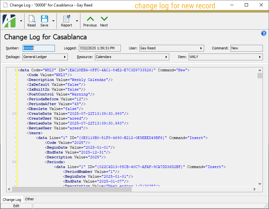269x209 pixels.
Task: Open the User field lookup arrow
Action: [x=201, y=48]
